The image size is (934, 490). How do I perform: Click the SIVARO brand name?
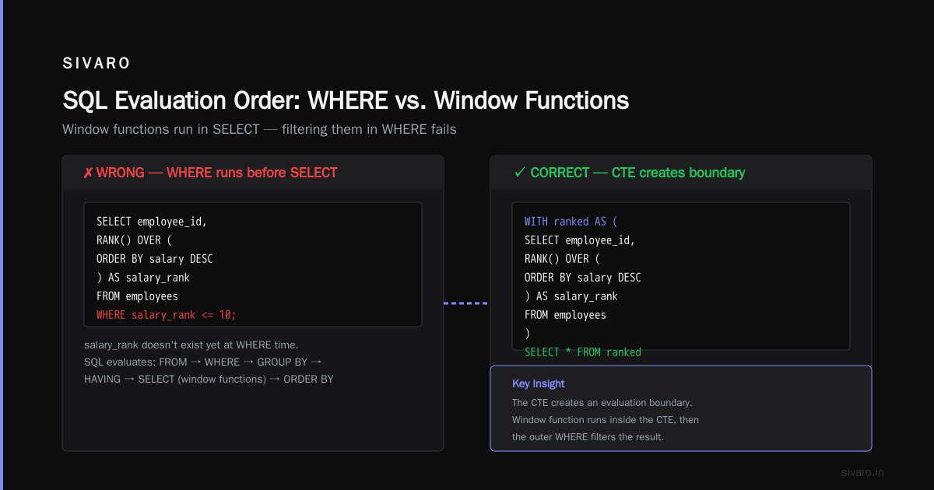(x=97, y=64)
